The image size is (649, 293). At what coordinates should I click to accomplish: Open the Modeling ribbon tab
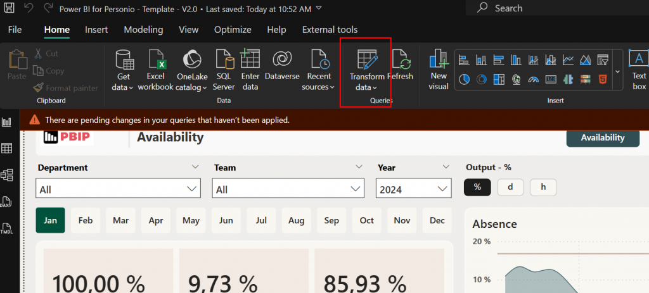click(143, 30)
